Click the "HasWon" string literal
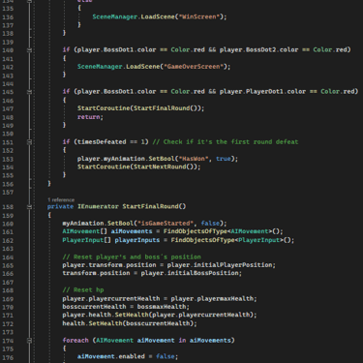Viewport: 363px width, 363px height. click(194, 159)
